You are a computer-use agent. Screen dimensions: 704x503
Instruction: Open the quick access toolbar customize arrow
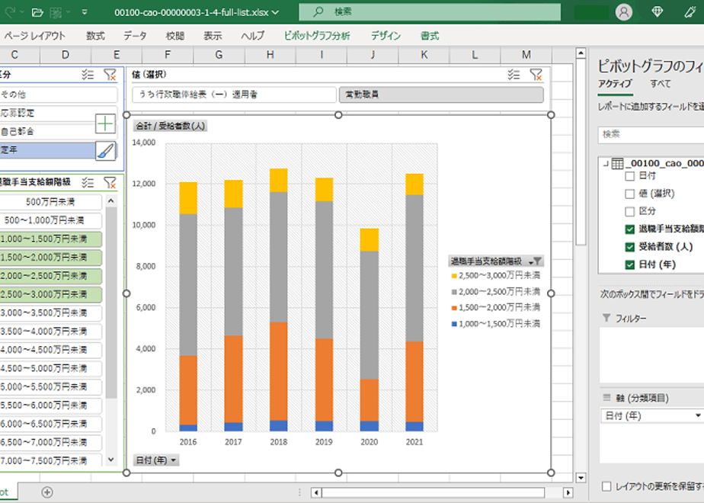[85, 12]
